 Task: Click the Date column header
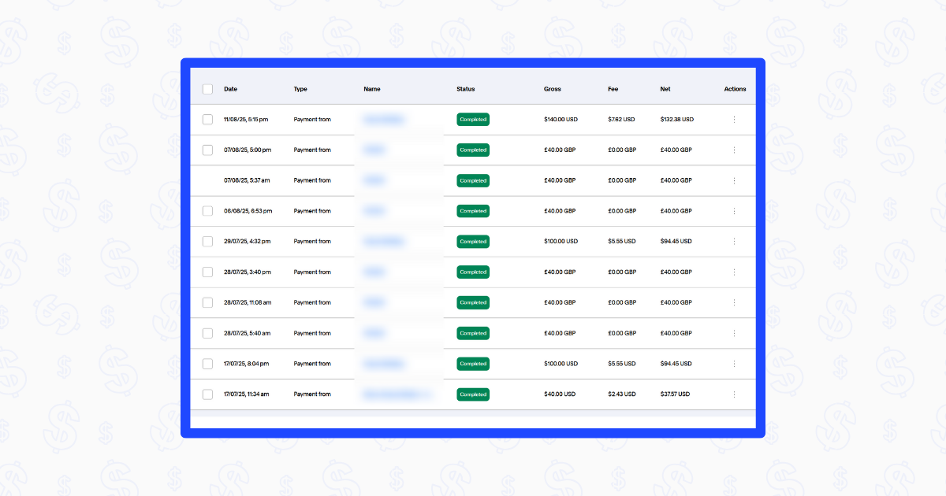[x=230, y=89]
